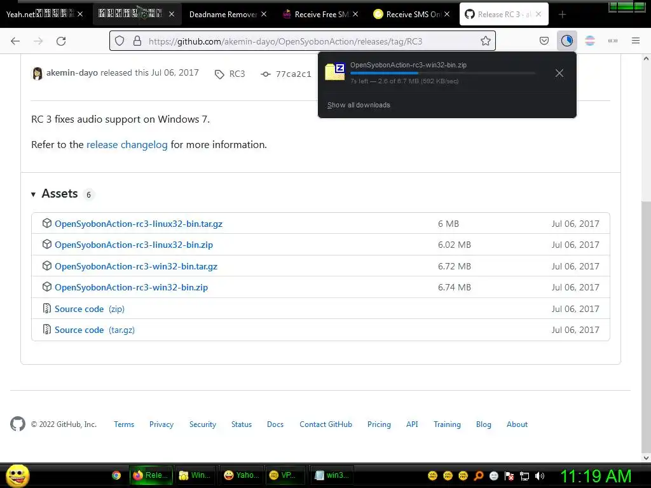Image resolution: width=651 pixels, height=488 pixels.
Task: Click the pink-blue striped extension icon
Action: pos(589,41)
